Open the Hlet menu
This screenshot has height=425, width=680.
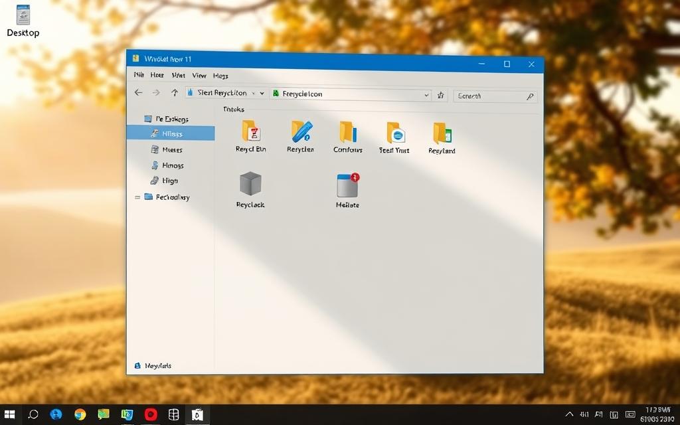point(178,76)
